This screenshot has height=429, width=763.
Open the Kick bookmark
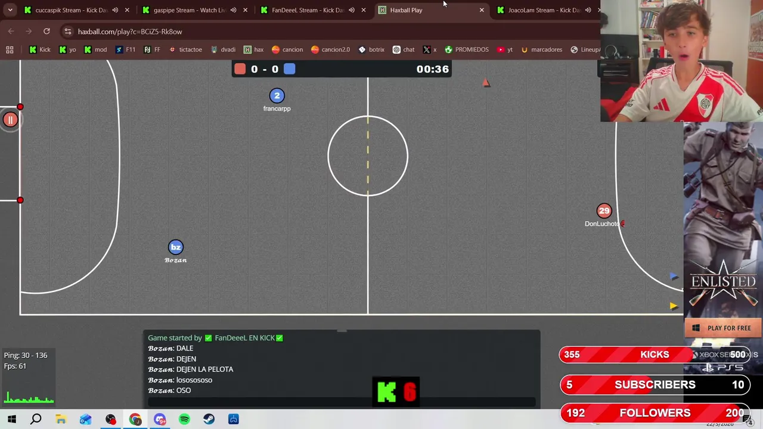click(x=39, y=49)
